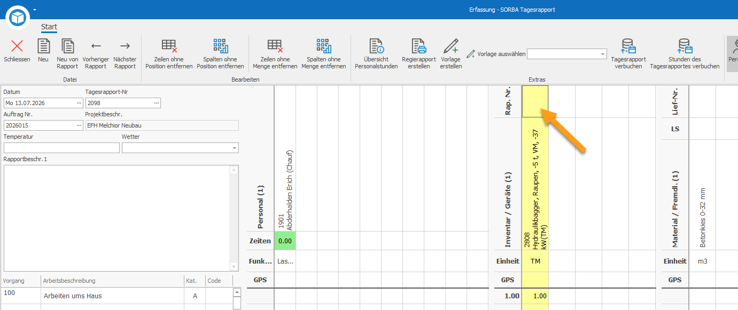Viewport: 738px width, 310px height.
Task: Switch to the Start ribbon tab
Action: (49, 27)
